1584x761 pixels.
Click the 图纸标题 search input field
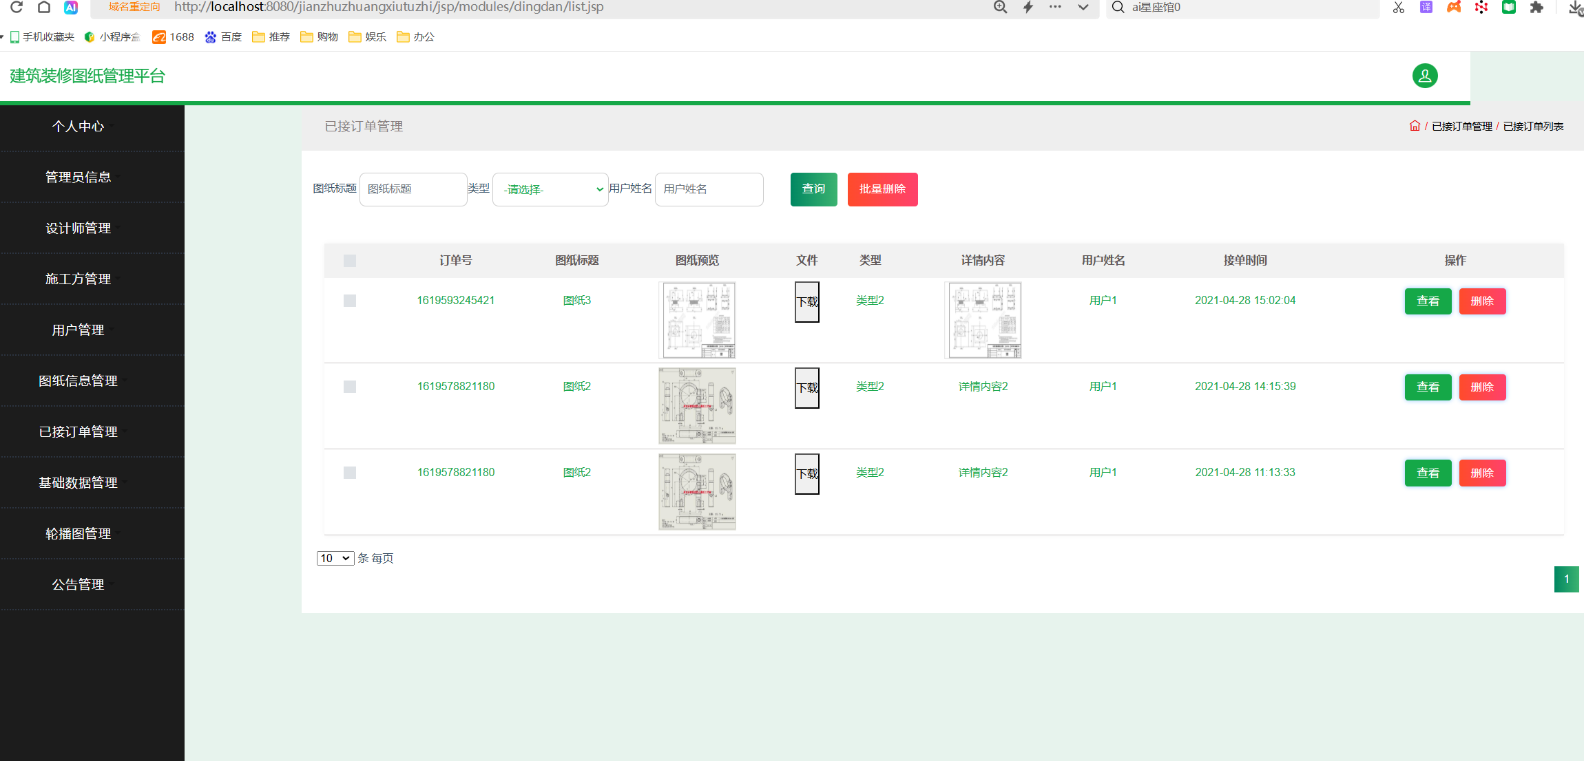pyautogui.click(x=413, y=189)
